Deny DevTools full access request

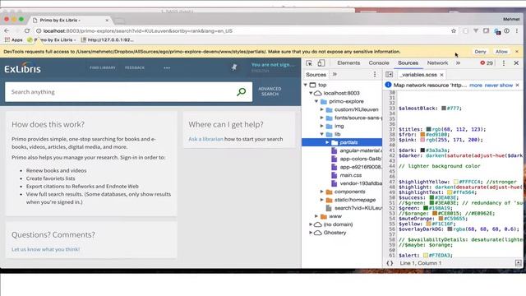coord(480,52)
